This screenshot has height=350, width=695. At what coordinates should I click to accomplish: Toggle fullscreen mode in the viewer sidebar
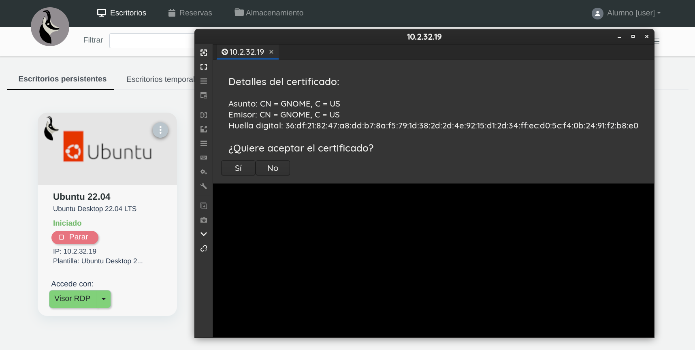[204, 67]
